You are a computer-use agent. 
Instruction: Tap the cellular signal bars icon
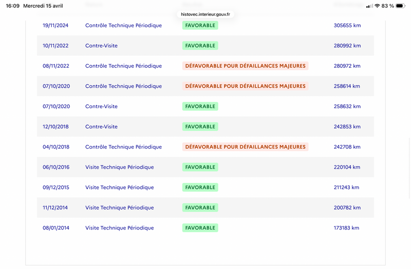click(x=369, y=6)
